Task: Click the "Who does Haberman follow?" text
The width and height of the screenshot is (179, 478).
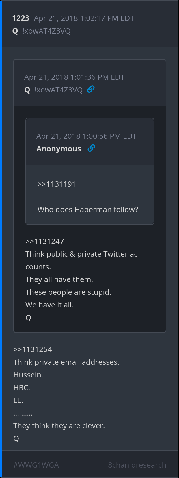Action: (x=88, y=210)
